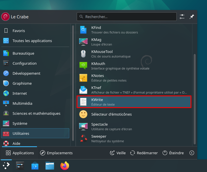
Task: Launch Discover software store from taskbar
Action: pos(35,166)
